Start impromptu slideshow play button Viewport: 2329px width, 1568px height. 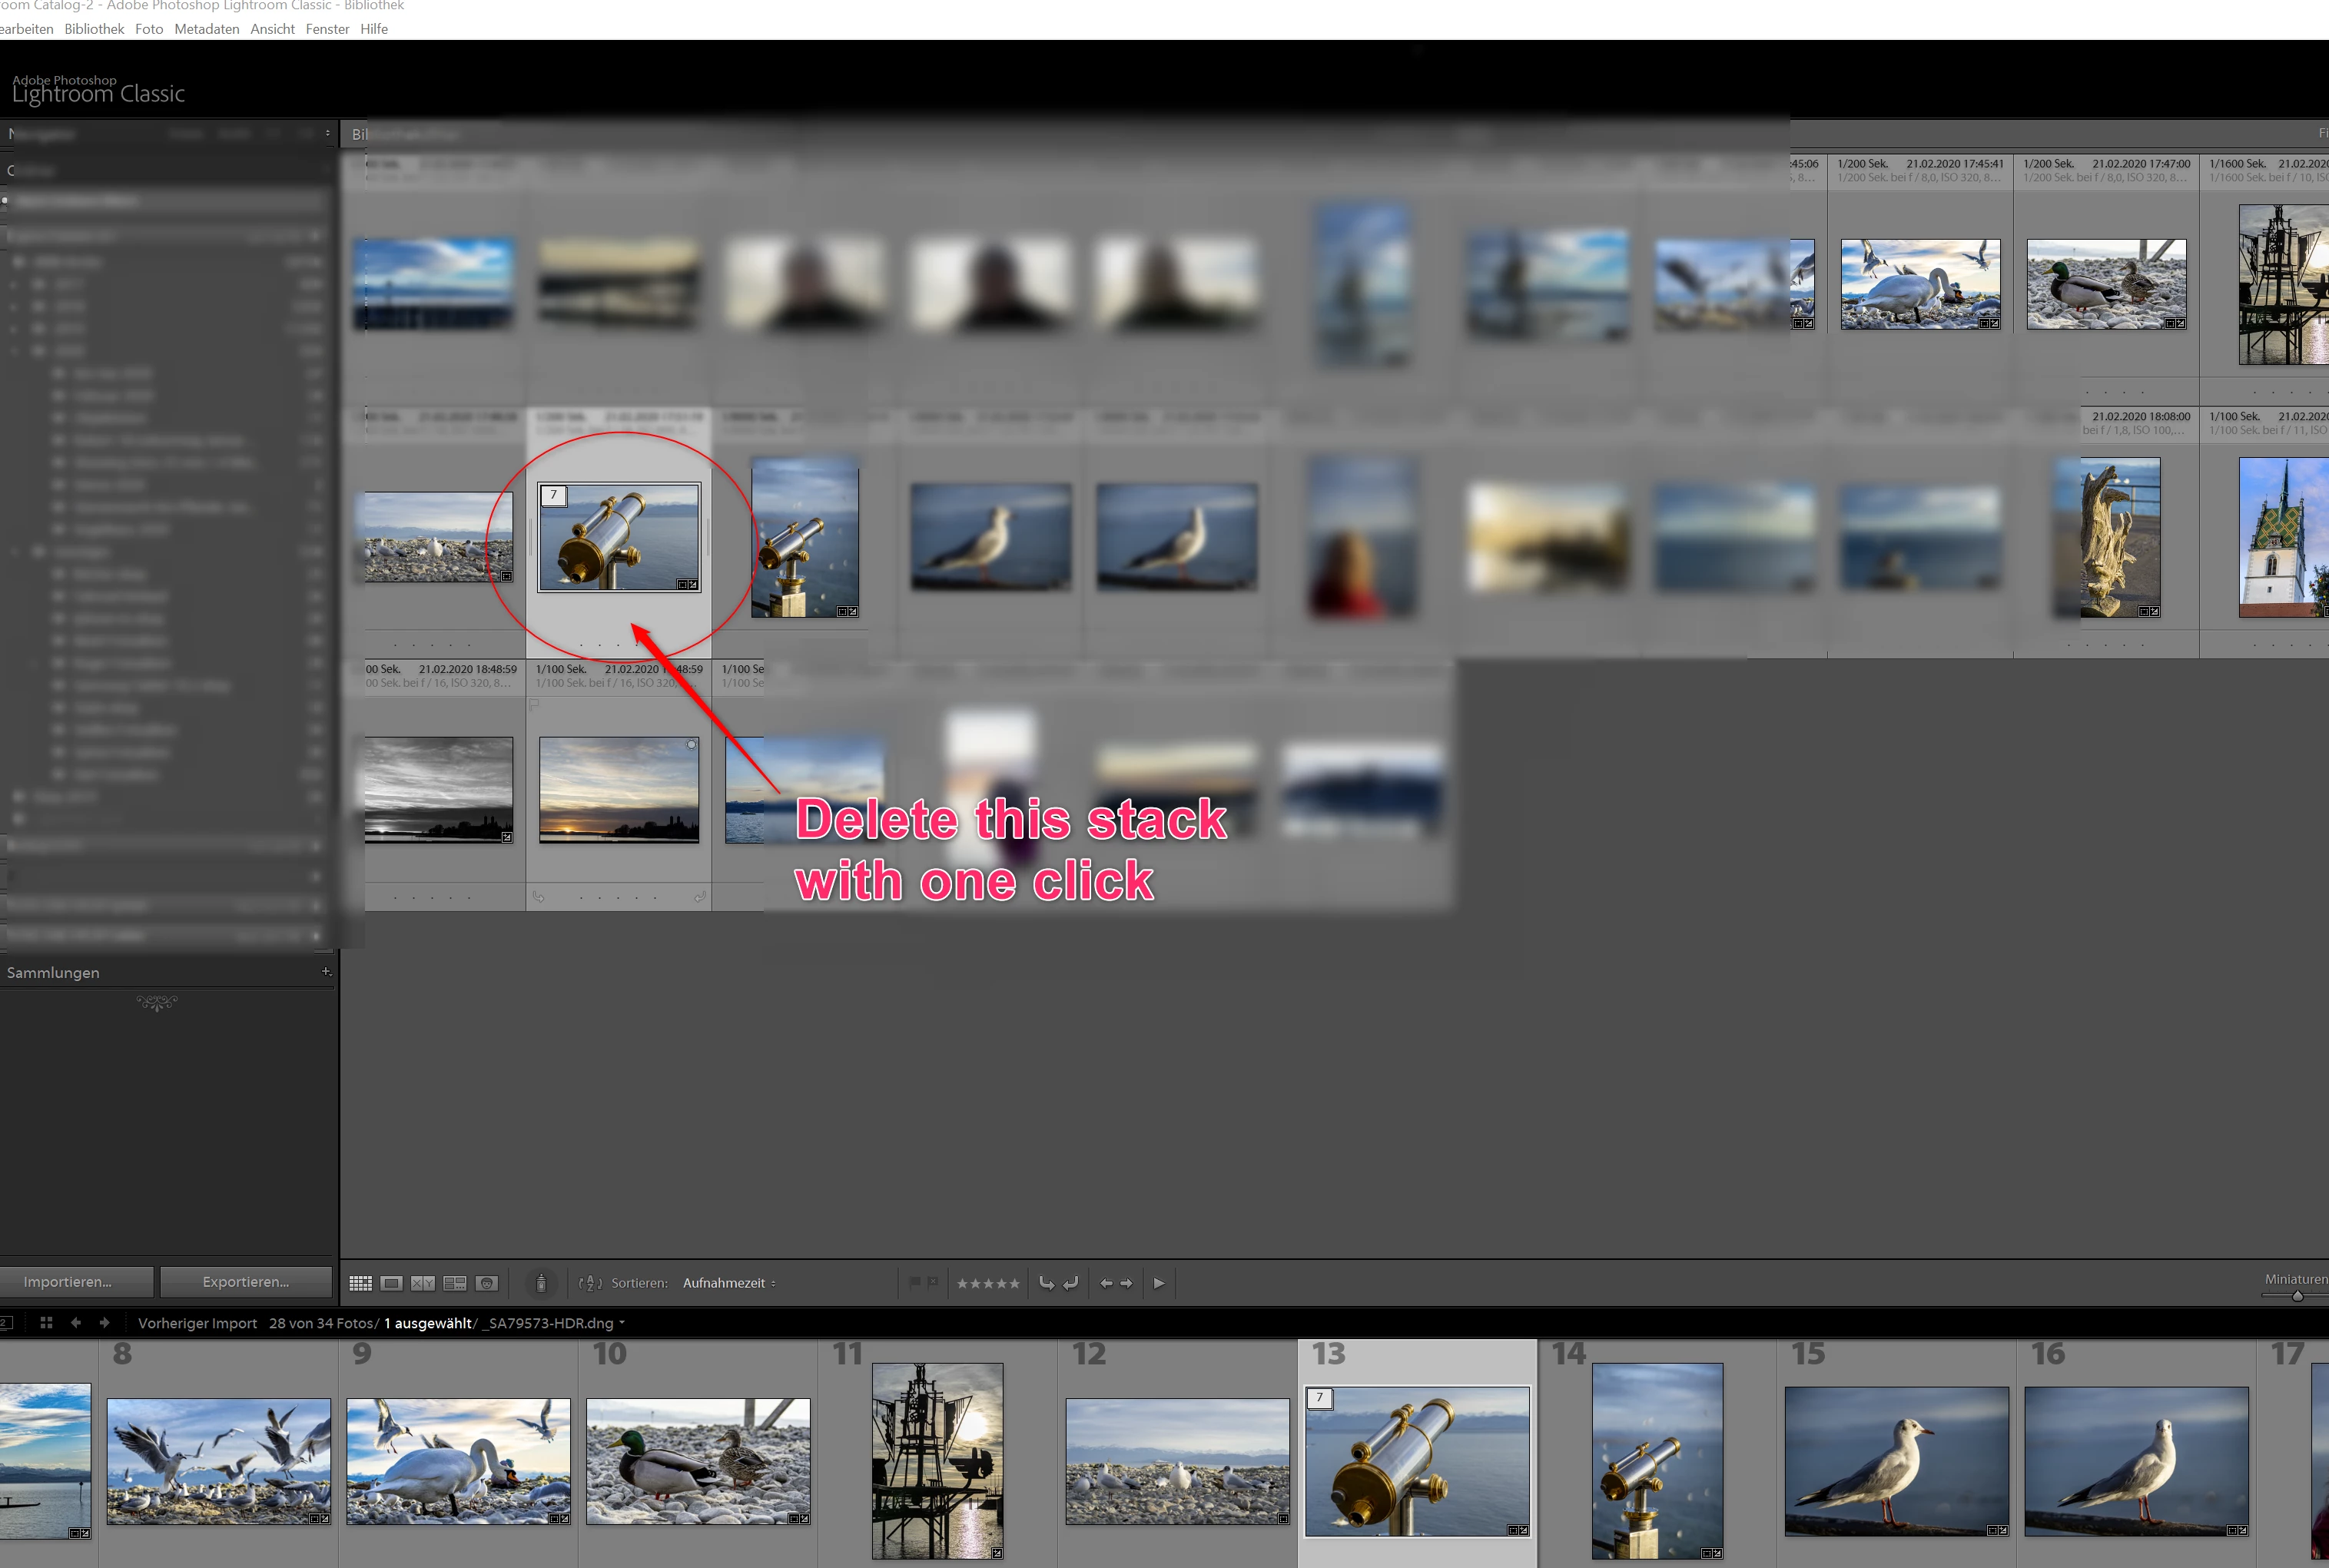[x=1159, y=1283]
